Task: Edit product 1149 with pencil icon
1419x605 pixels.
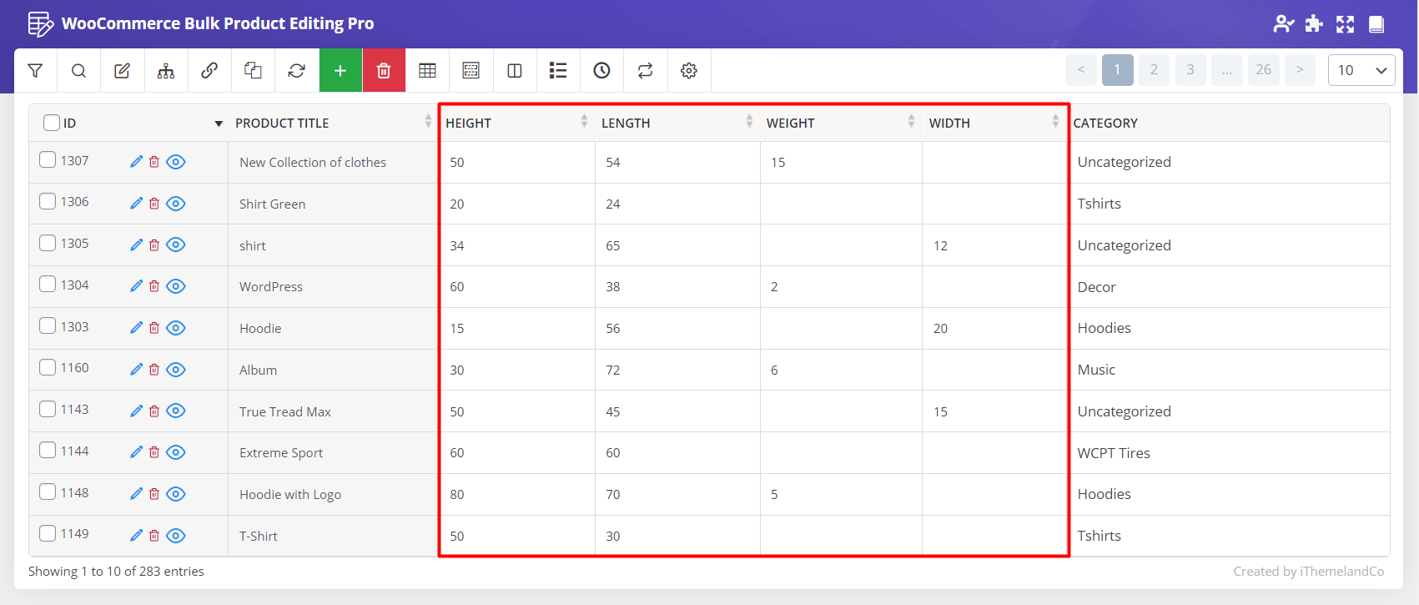Action: pos(136,536)
